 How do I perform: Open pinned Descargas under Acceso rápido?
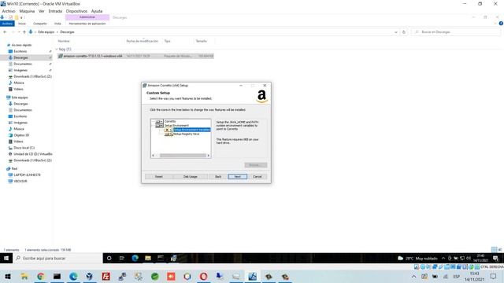click(x=20, y=57)
